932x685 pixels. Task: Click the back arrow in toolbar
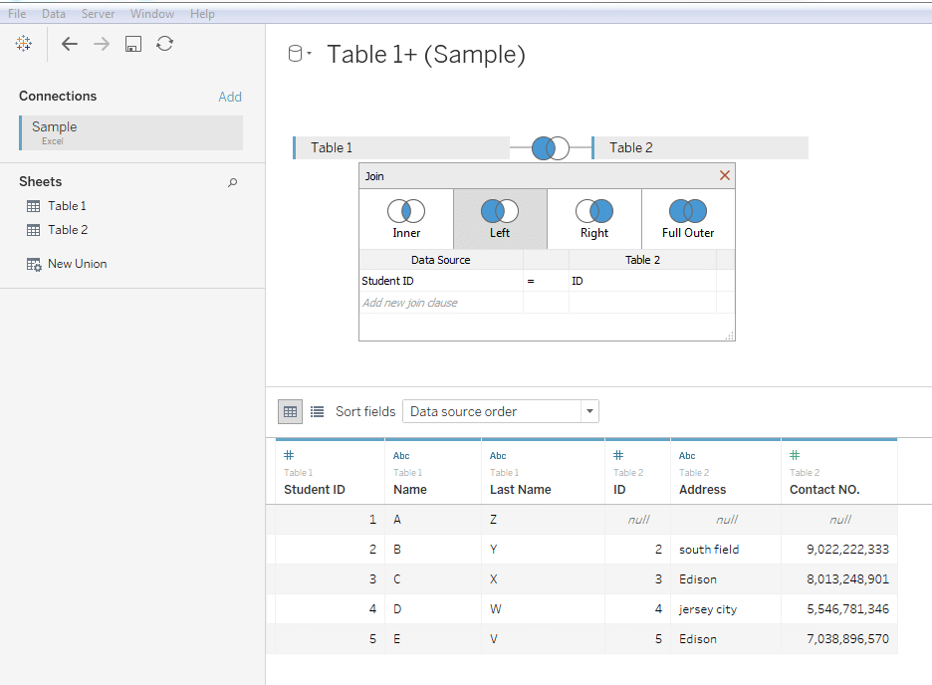[x=69, y=44]
